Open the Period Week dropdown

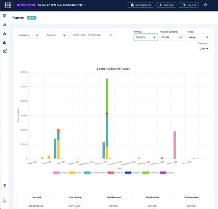coord(199,37)
